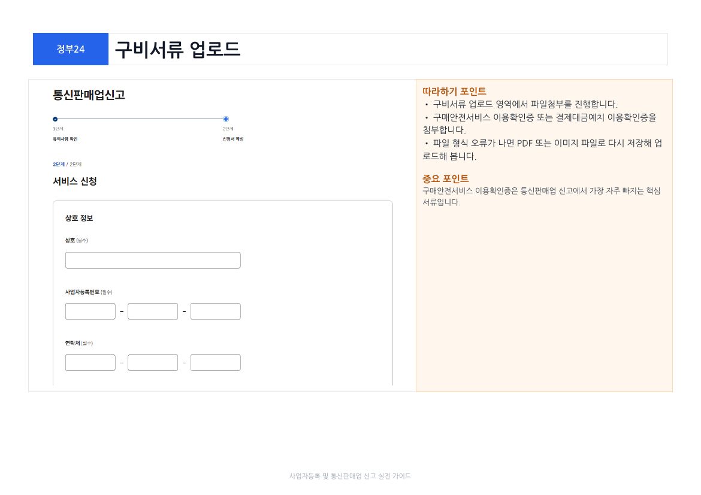Click the 따라하기 포인트 heading
The width and height of the screenshot is (701, 495).
454,92
